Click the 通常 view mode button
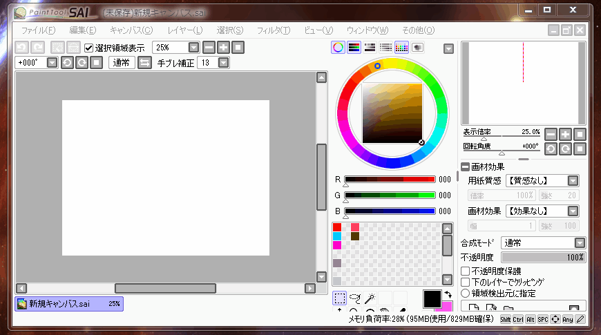Screen dimensions: 601x335 click(122, 62)
